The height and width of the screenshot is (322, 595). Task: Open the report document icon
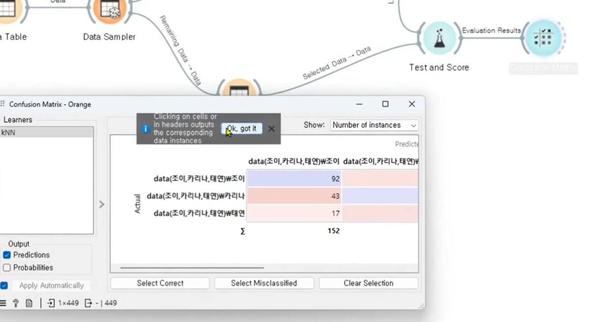[29, 303]
